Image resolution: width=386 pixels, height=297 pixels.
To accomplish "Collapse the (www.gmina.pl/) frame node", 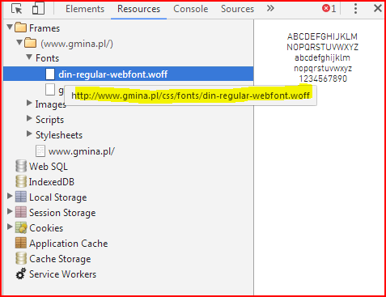I will coord(19,42).
